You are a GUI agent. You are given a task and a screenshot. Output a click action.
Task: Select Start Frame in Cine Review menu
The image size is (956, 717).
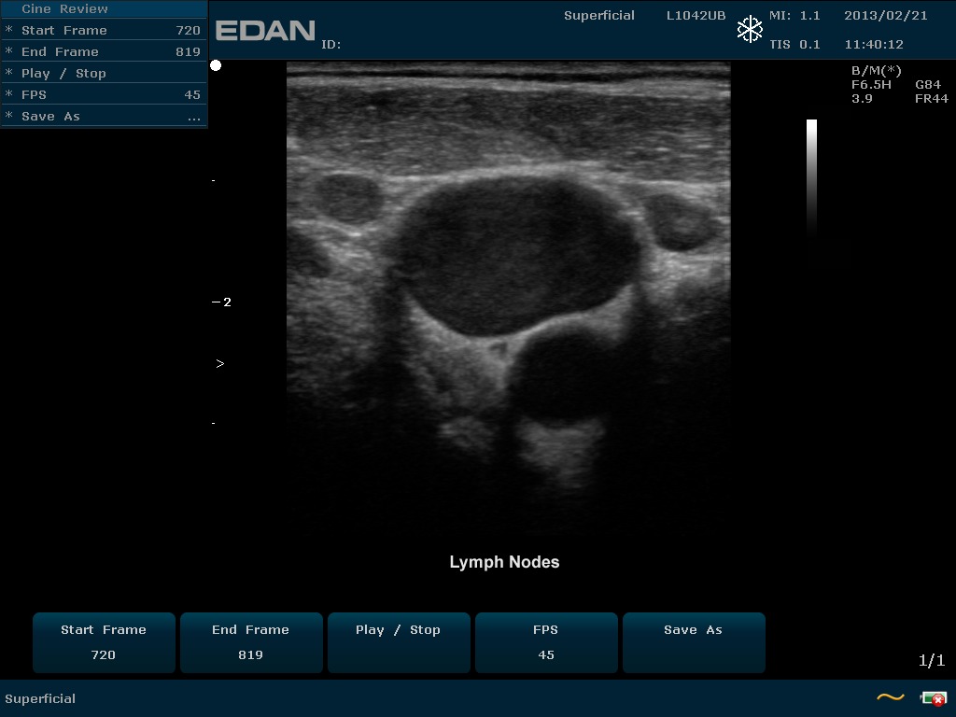[x=103, y=30]
